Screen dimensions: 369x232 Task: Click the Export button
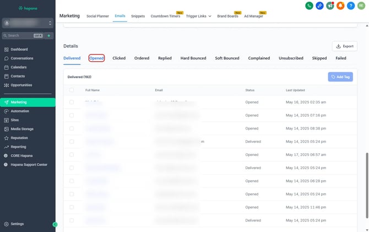pyautogui.click(x=345, y=46)
